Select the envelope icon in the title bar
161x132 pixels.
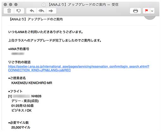coord(44,5)
